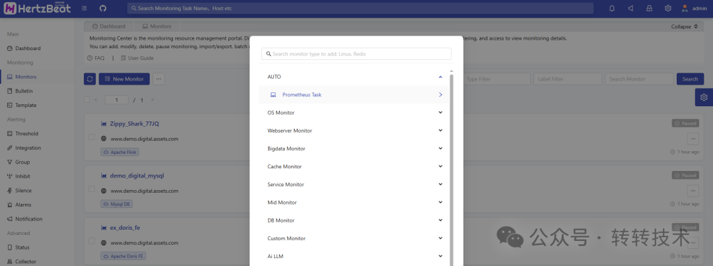Open the admin user avatar menu
This screenshot has height=266, width=713.
[x=694, y=8]
